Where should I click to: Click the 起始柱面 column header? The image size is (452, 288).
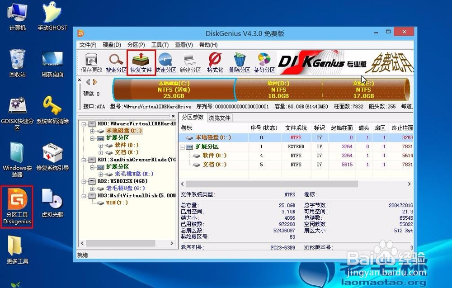coord(342,128)
